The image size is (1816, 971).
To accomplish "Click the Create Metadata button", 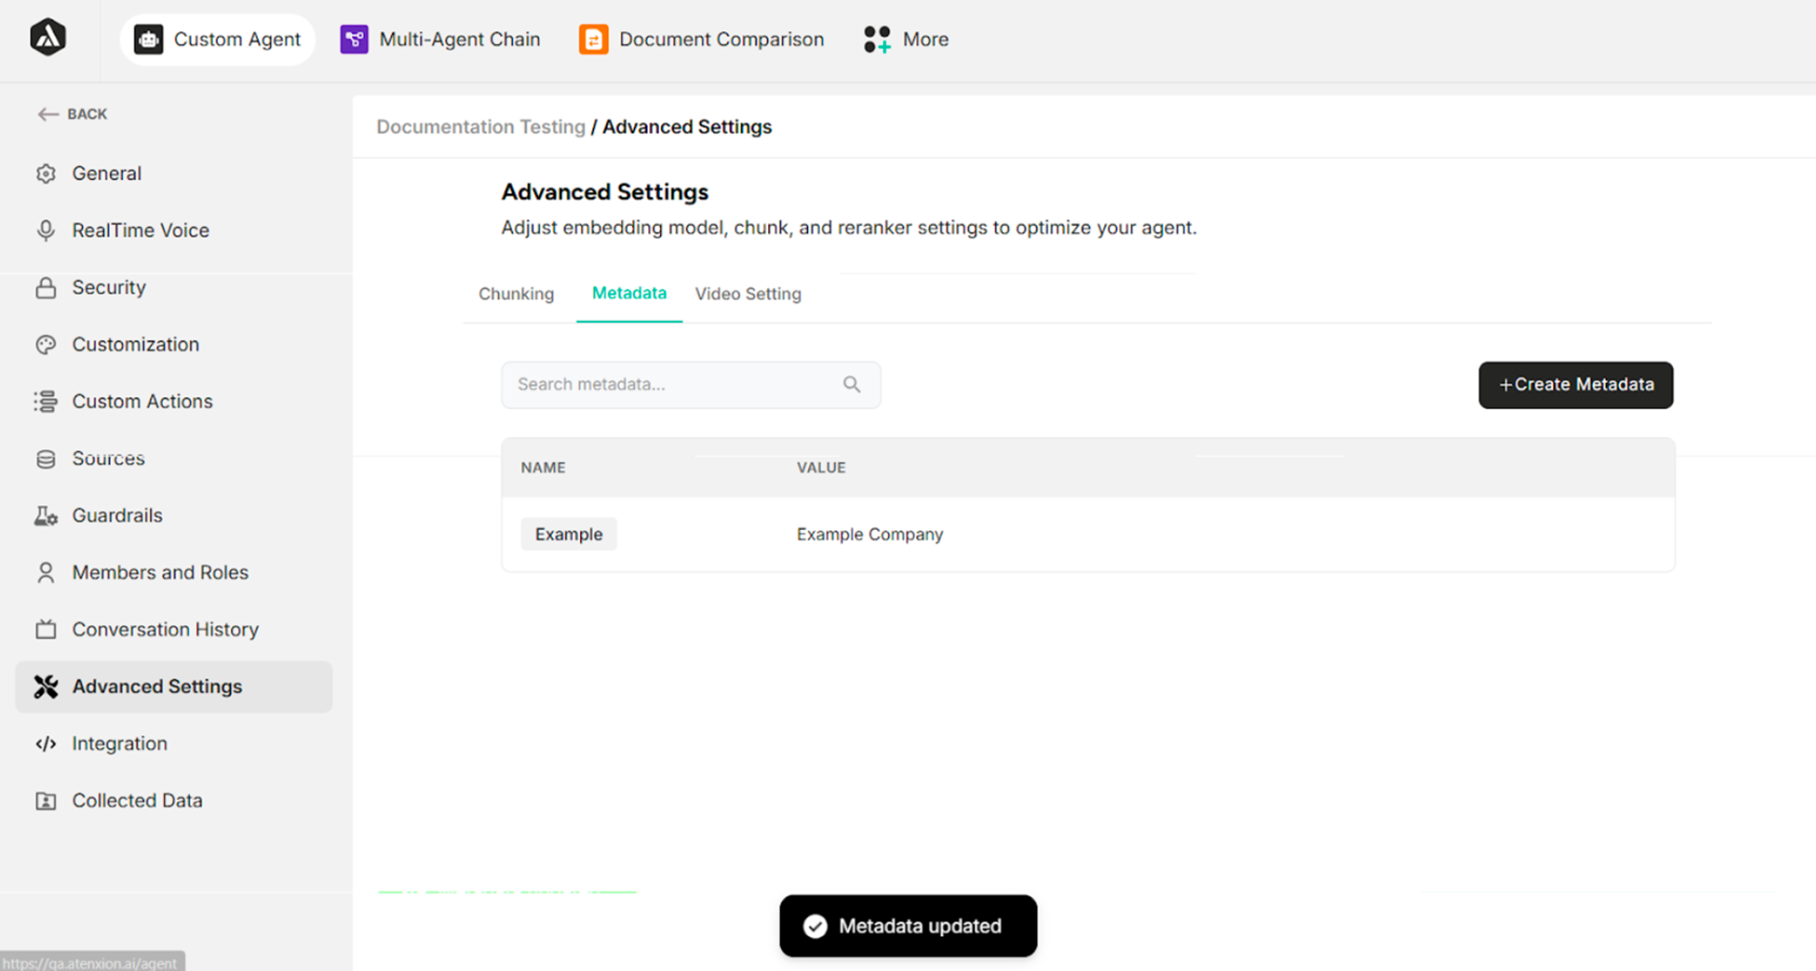I will [x=1576, y=385].
